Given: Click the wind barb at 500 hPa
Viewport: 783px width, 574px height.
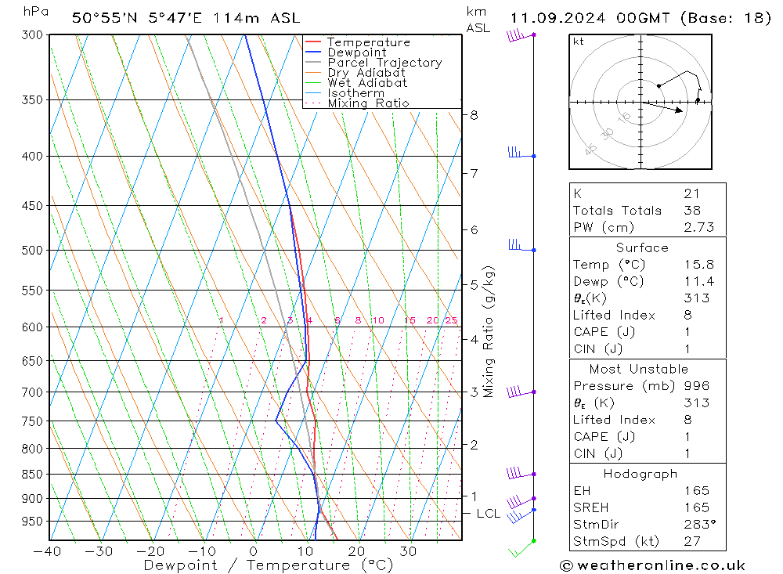Looking at the screenshot, I should tap(521, 247).
